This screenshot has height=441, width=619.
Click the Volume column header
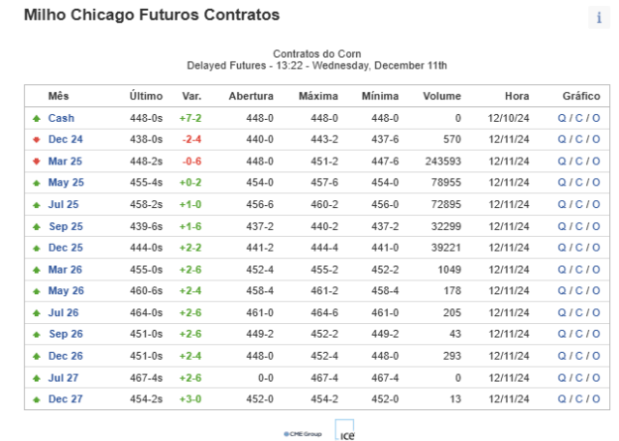pyautogui.click(x=442, y=96)
